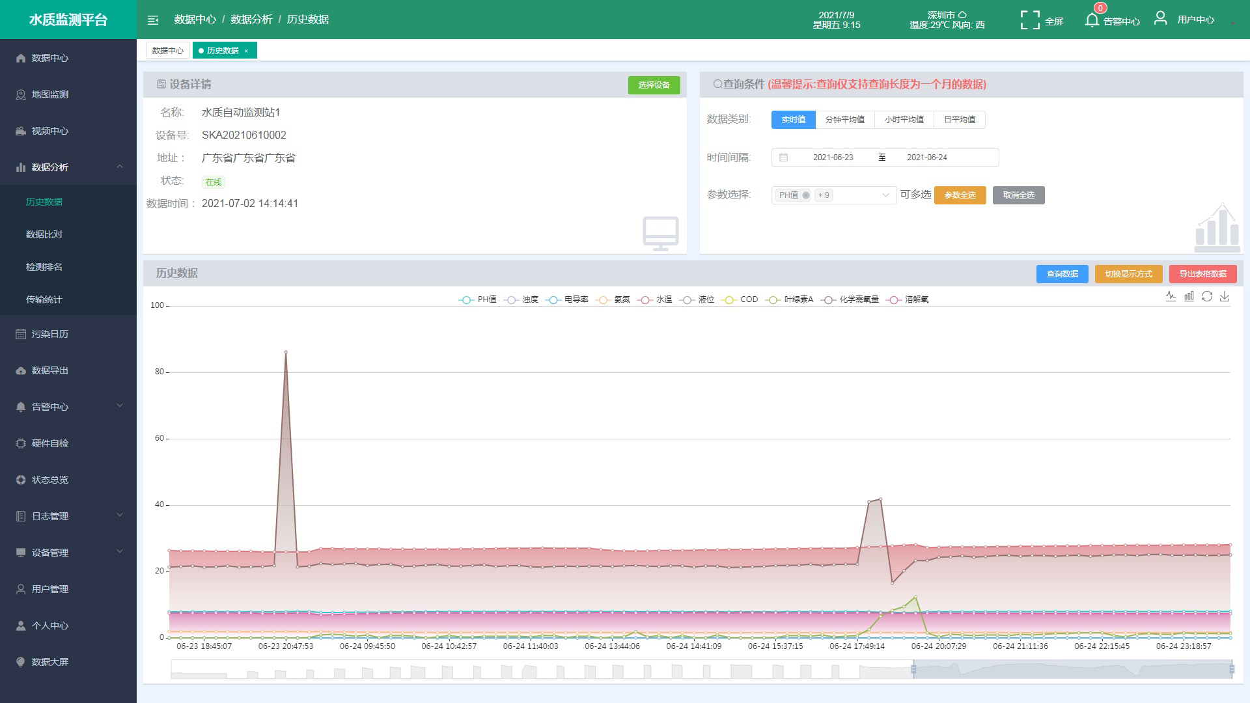Click the end date 2021-06-24 field

[x=927, y=158]
